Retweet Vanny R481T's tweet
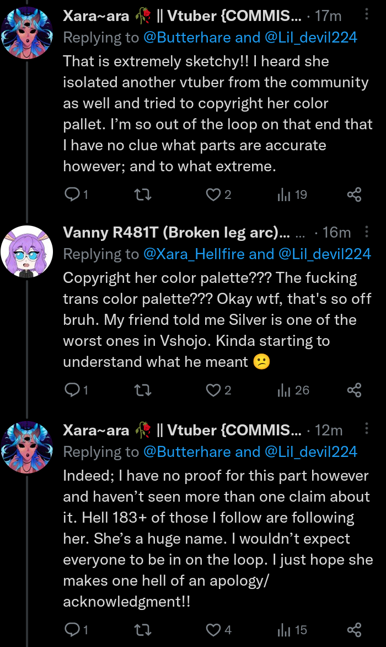The image size is (386, 647). coord(143,390)
